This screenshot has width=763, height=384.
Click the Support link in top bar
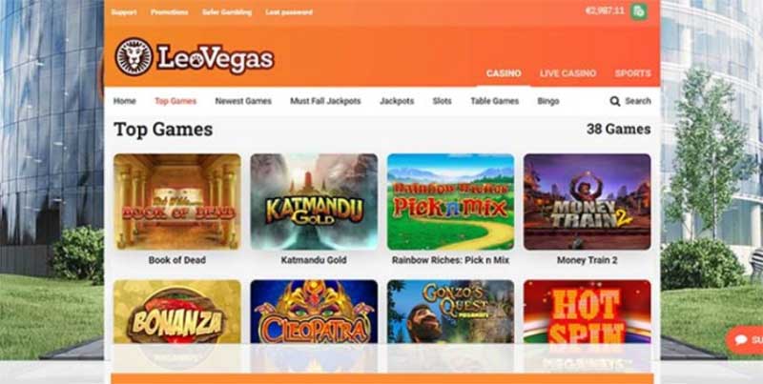pos(124,12)
